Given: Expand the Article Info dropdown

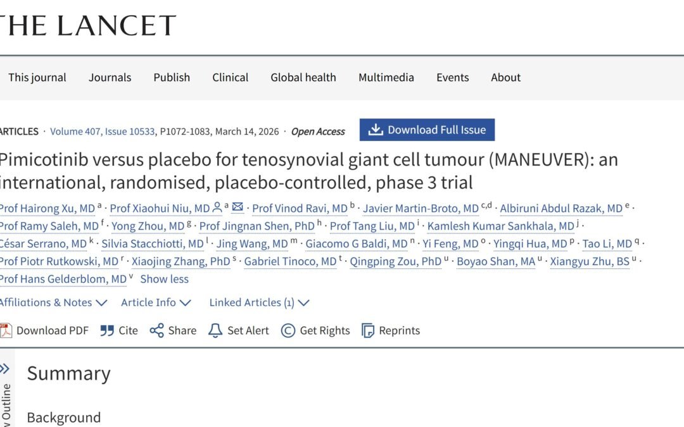Looking at the screenshot, I should tap(156, 302).
